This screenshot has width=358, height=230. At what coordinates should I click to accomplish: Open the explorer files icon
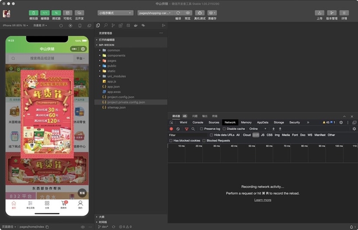(98, 26)
